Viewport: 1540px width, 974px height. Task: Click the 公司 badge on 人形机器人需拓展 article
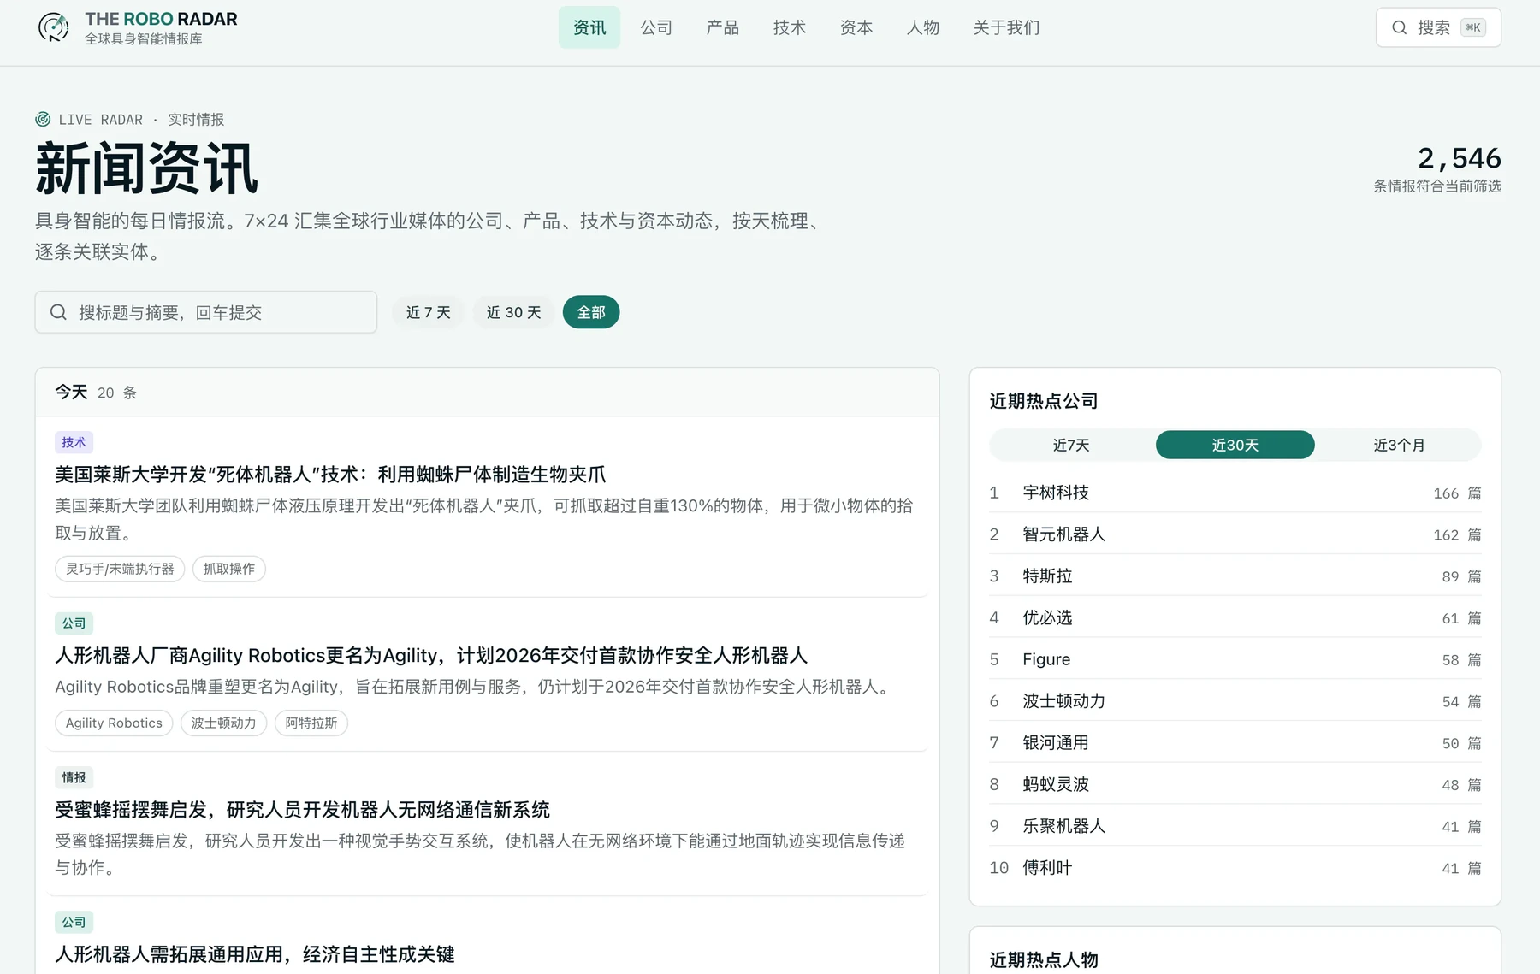click(x=74, y=922)
